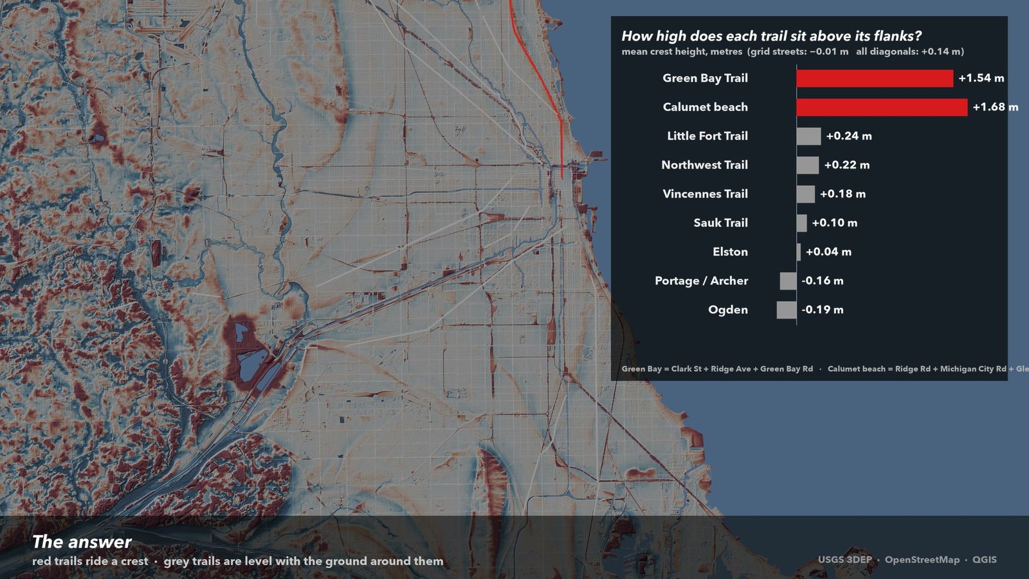This screenshot has width=1029, height=579.
Task: Click the '+0.04 m' value
Action: (828, 252)
